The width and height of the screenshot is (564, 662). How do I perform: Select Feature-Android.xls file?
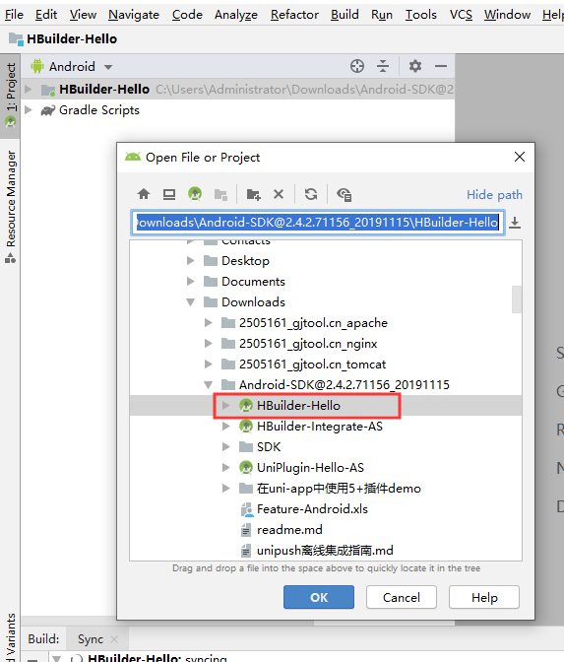click(x=326, y=508)
